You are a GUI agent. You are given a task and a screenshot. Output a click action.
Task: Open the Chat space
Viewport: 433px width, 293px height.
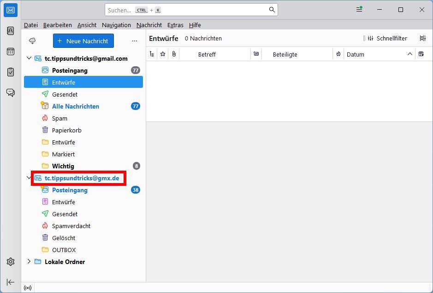[10, 93]
